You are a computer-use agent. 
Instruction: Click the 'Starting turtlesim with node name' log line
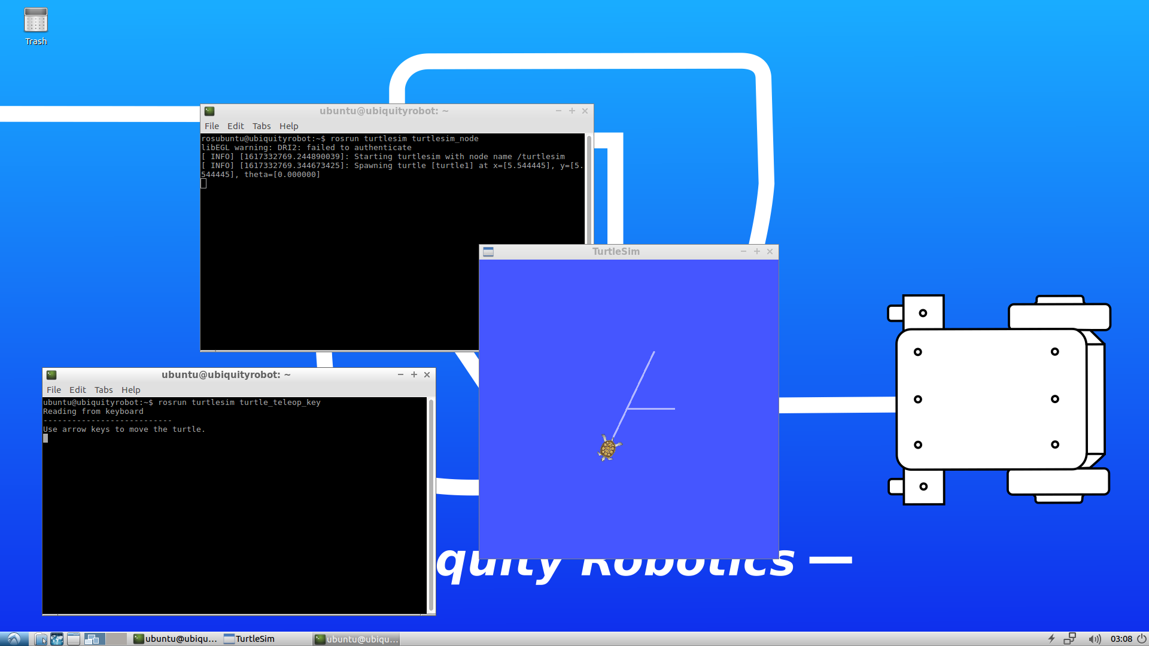tap(383, 157)
